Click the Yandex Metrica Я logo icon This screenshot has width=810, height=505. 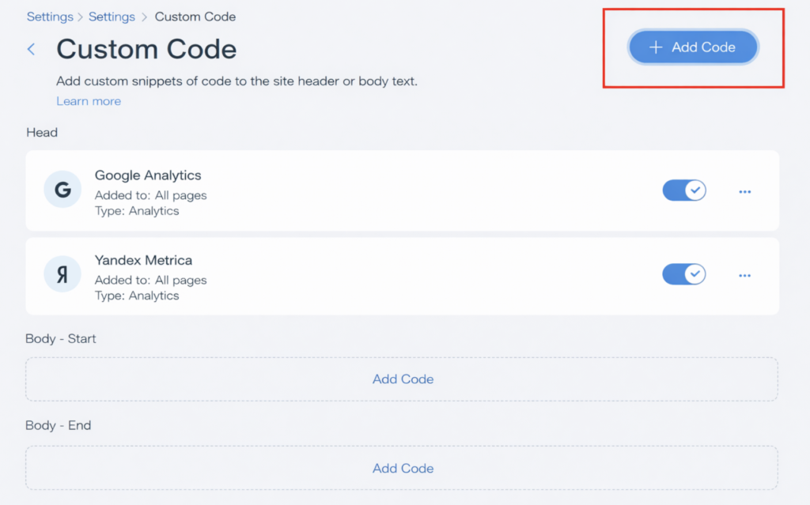pos(62,276)
